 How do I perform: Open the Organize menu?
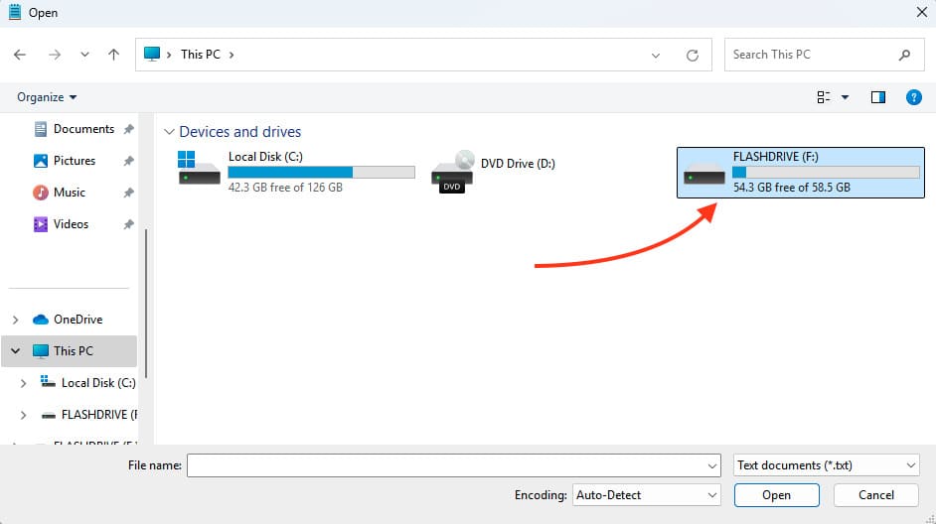pos(47,97)
